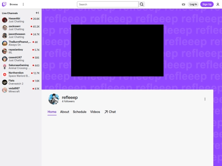
Task: Switch to the Videos tab
Action: click(x=95, y=112)
